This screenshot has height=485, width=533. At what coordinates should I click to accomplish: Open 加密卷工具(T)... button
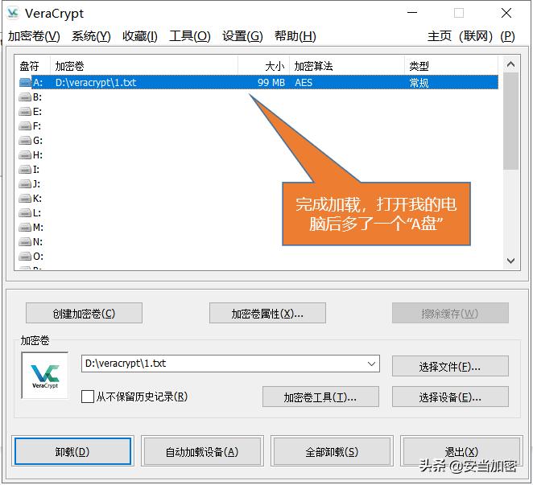pos(320,397)
